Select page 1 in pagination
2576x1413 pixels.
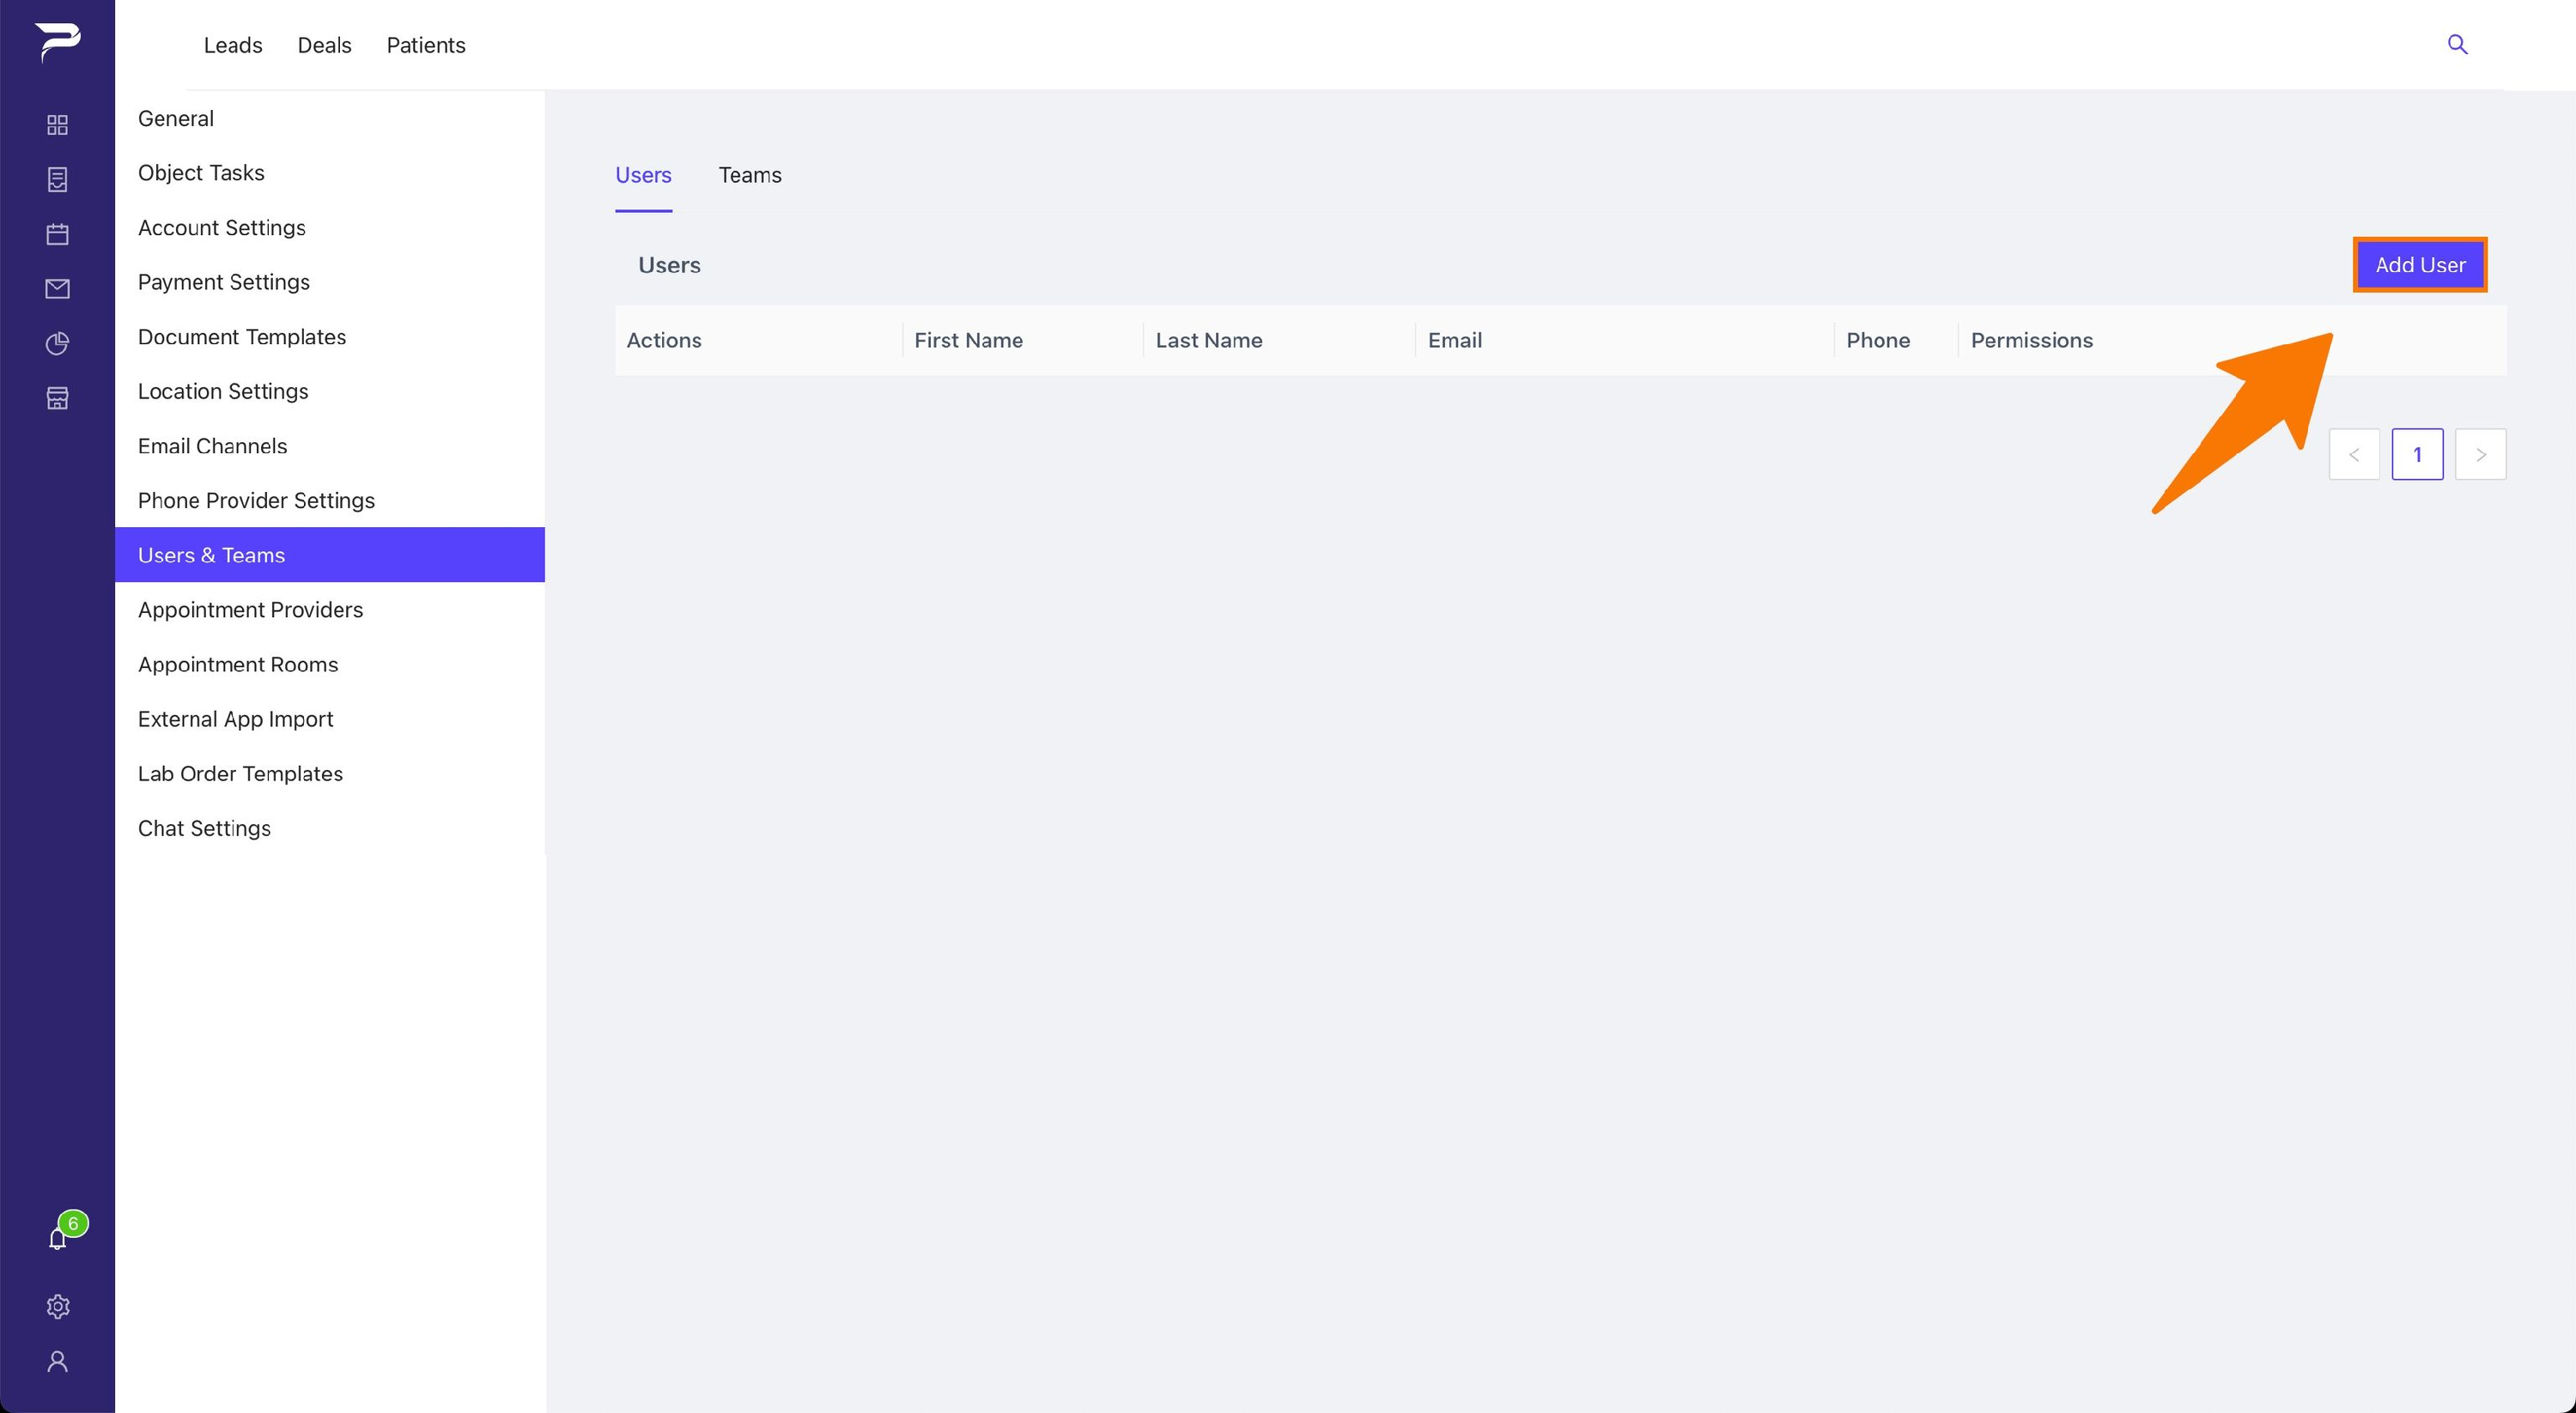[2417, 454]
